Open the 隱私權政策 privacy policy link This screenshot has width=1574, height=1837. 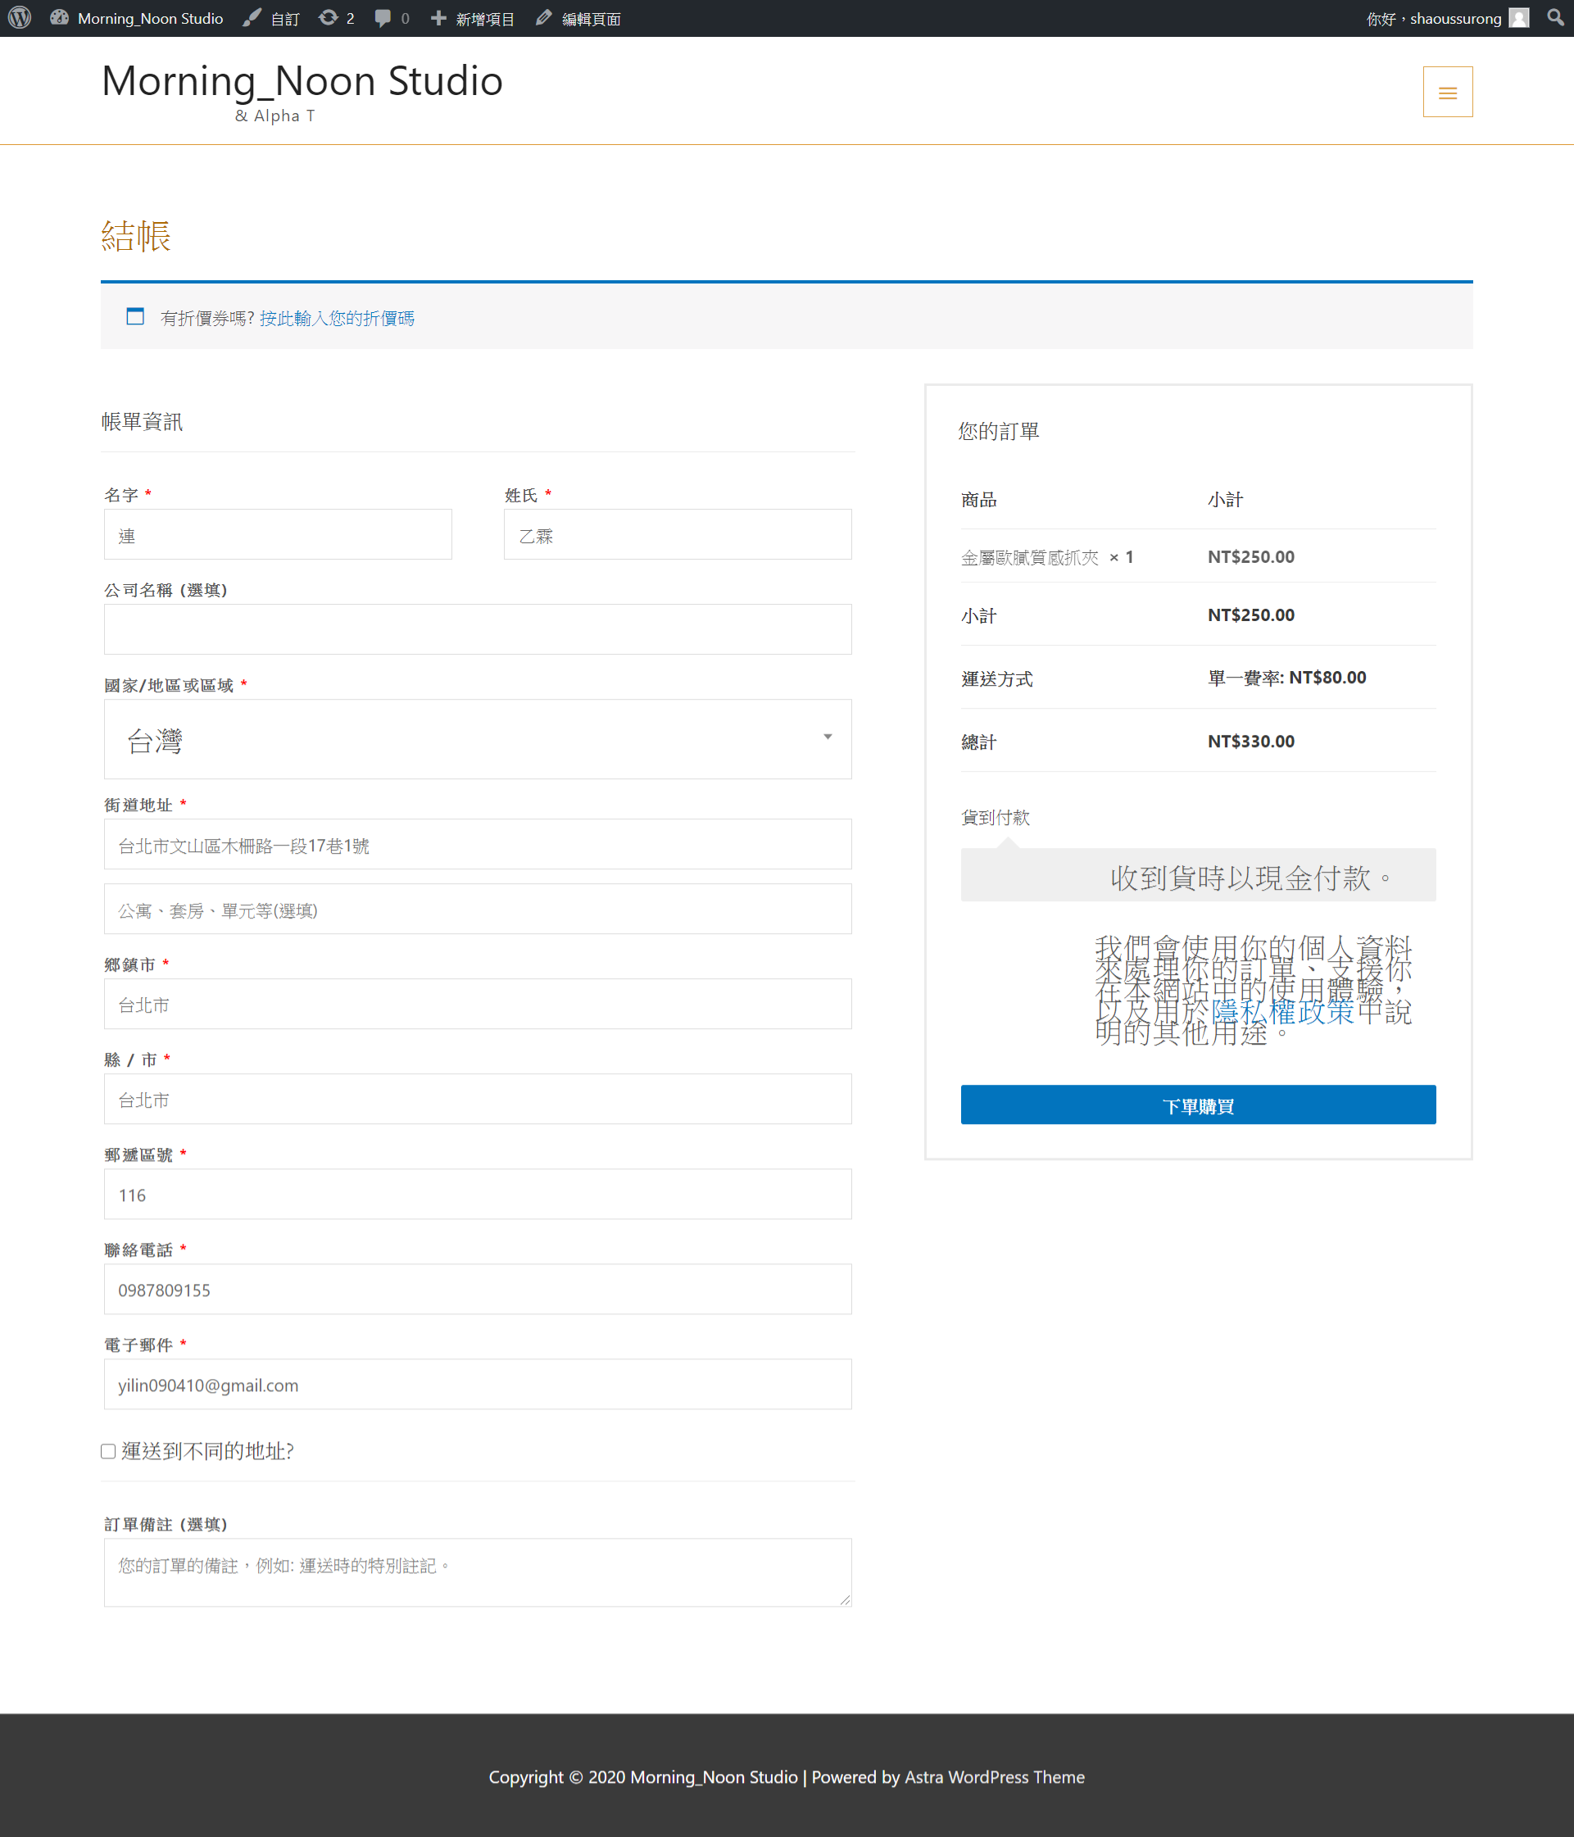(x=1282, y=1012)
